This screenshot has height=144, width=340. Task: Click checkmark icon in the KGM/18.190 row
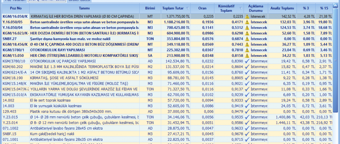(x=247, y=78)
